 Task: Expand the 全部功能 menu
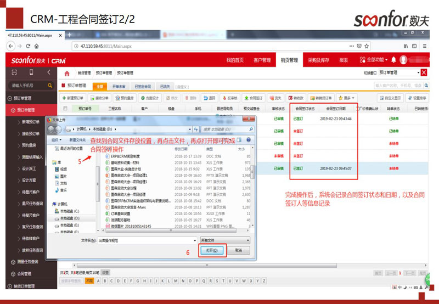(374, 60)
